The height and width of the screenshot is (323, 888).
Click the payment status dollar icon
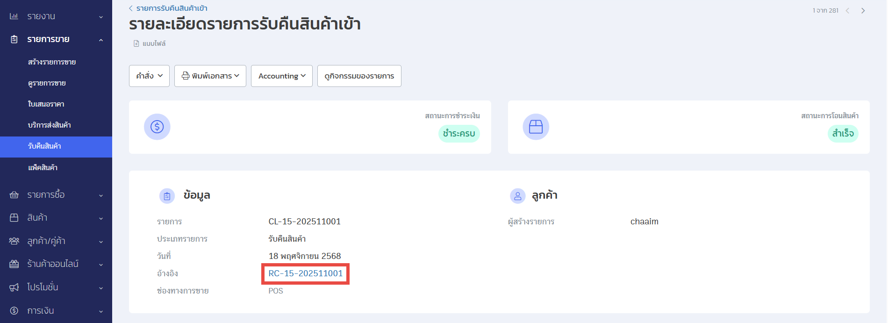point(157,127)
